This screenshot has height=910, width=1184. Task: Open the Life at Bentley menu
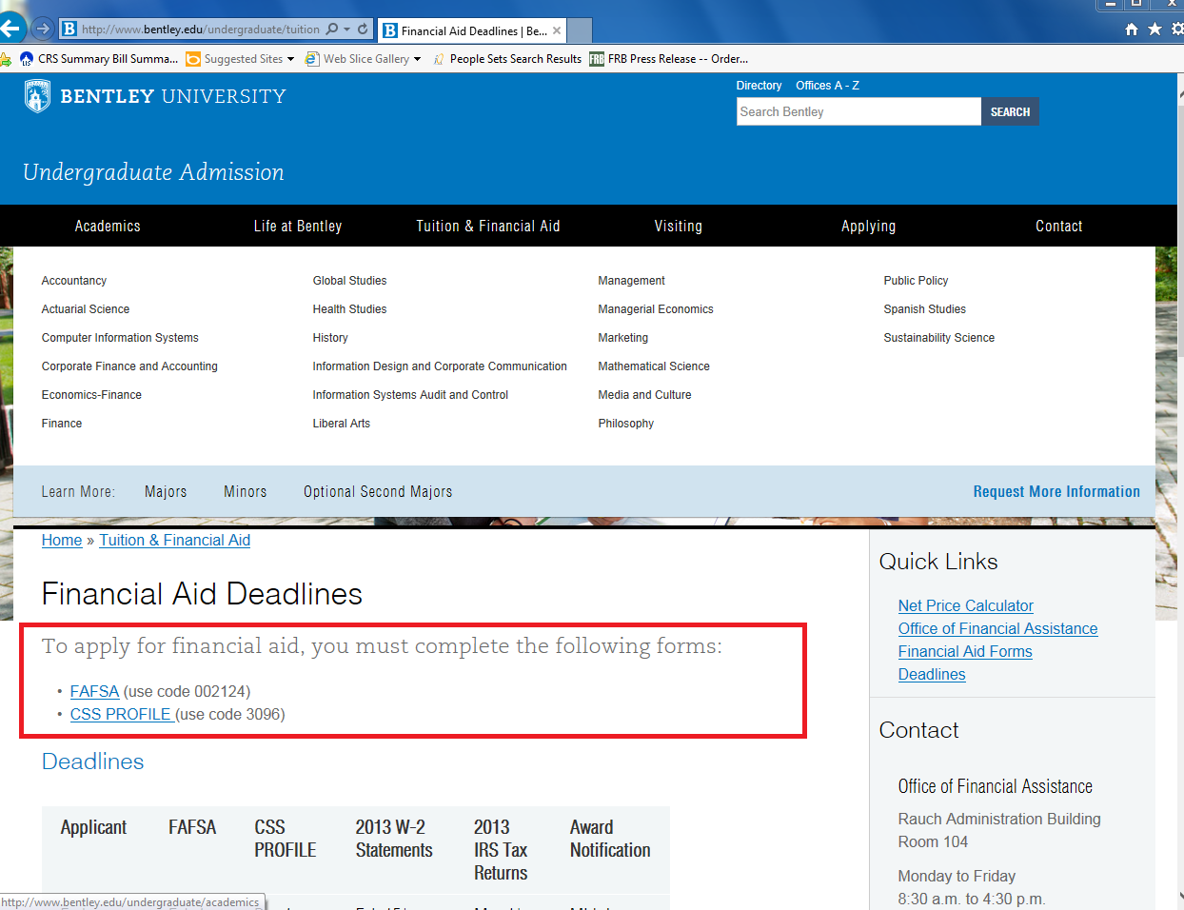(x=298, y=226)
